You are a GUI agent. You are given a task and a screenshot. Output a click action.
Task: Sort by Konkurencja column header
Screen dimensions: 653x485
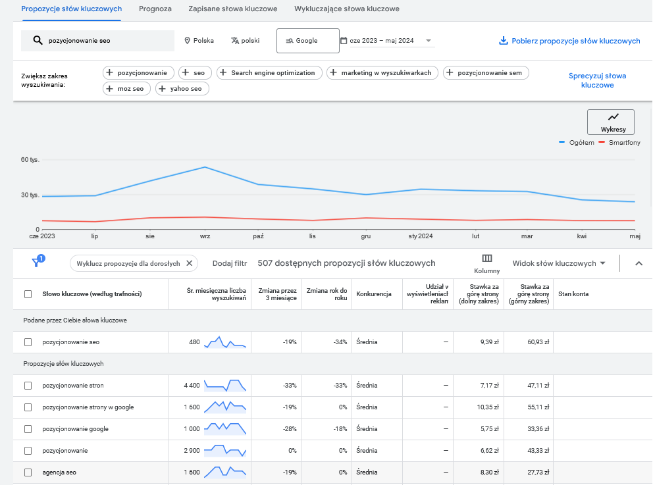(373, 294)
